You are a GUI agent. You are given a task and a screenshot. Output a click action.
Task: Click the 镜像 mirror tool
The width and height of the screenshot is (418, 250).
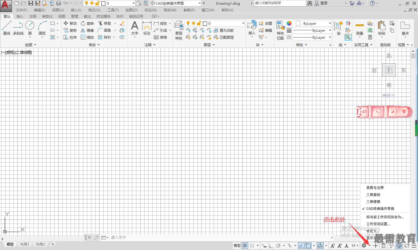click(87, 30)
